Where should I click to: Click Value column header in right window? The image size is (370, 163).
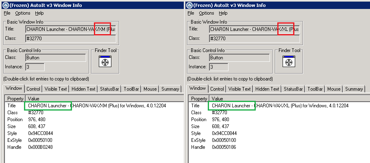pos(289,99)
